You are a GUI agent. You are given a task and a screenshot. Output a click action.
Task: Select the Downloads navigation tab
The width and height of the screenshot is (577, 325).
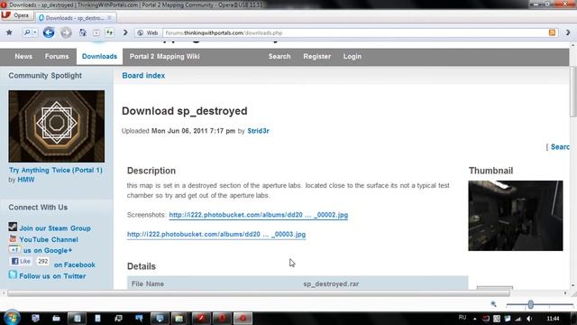tap(99, 56)
